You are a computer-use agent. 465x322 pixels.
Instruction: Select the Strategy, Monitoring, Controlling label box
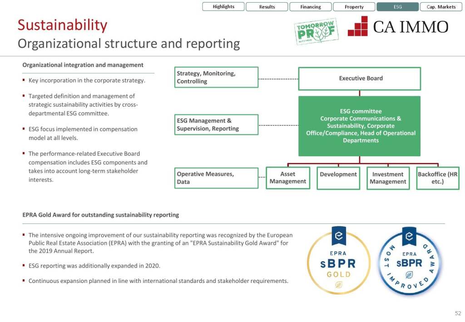[216, 78]
